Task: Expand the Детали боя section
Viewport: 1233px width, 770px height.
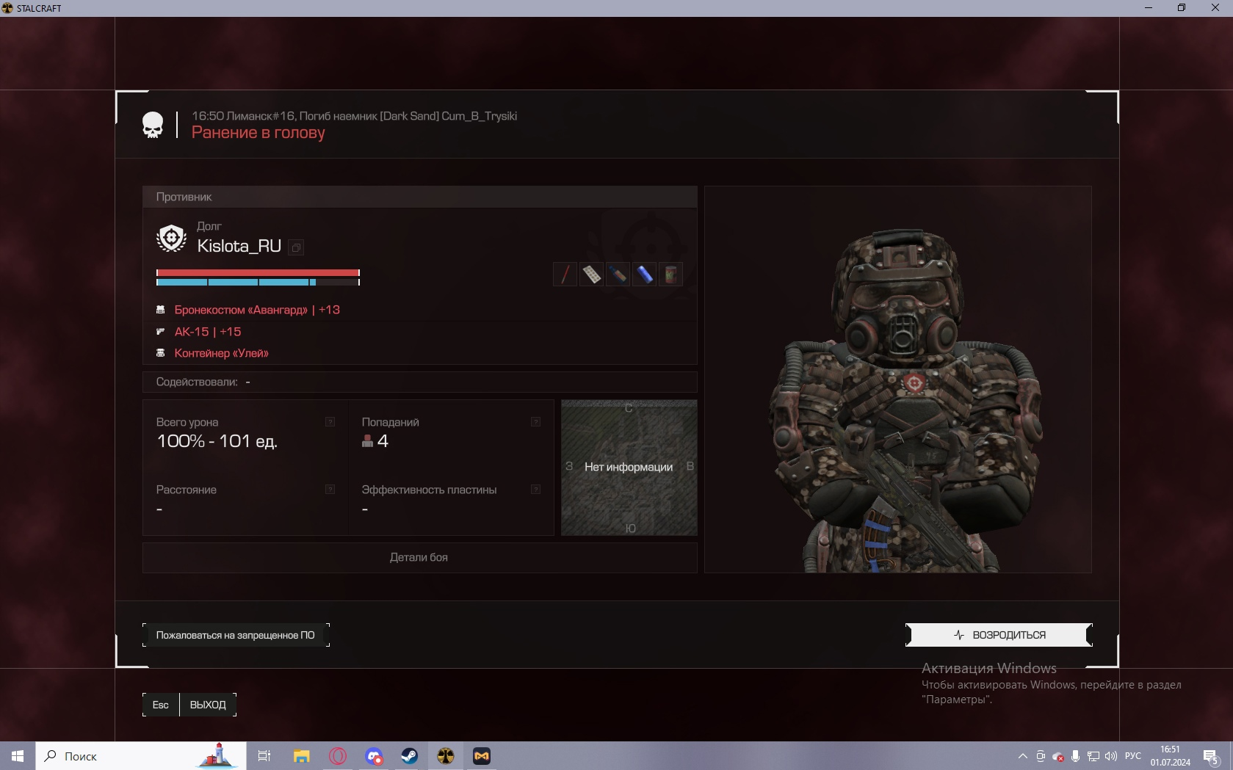Action: [419, 557]
